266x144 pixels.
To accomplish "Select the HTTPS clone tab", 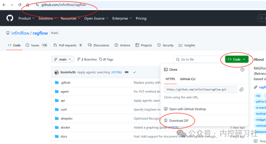I will (170, 79).
